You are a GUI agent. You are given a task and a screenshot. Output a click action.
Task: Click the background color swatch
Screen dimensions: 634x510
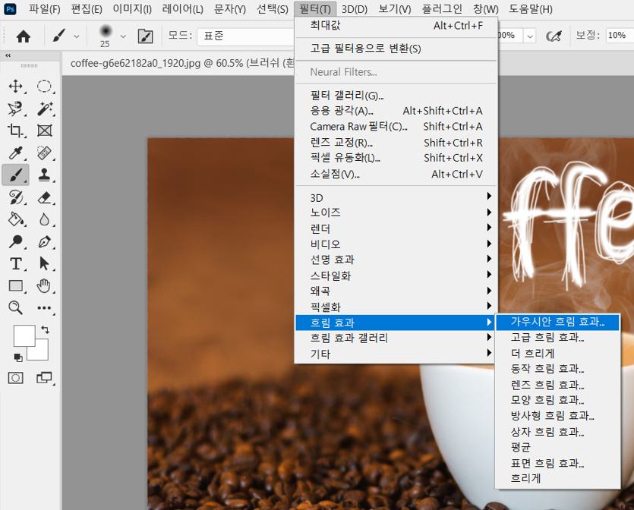40,352
